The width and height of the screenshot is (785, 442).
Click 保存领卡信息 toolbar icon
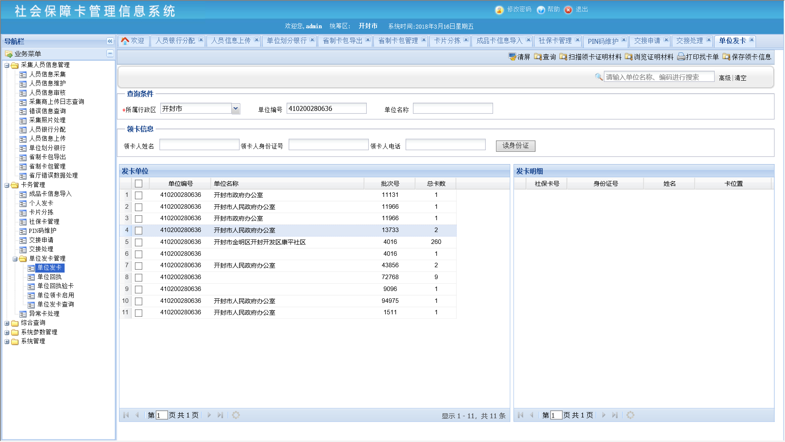pos(726,56)
